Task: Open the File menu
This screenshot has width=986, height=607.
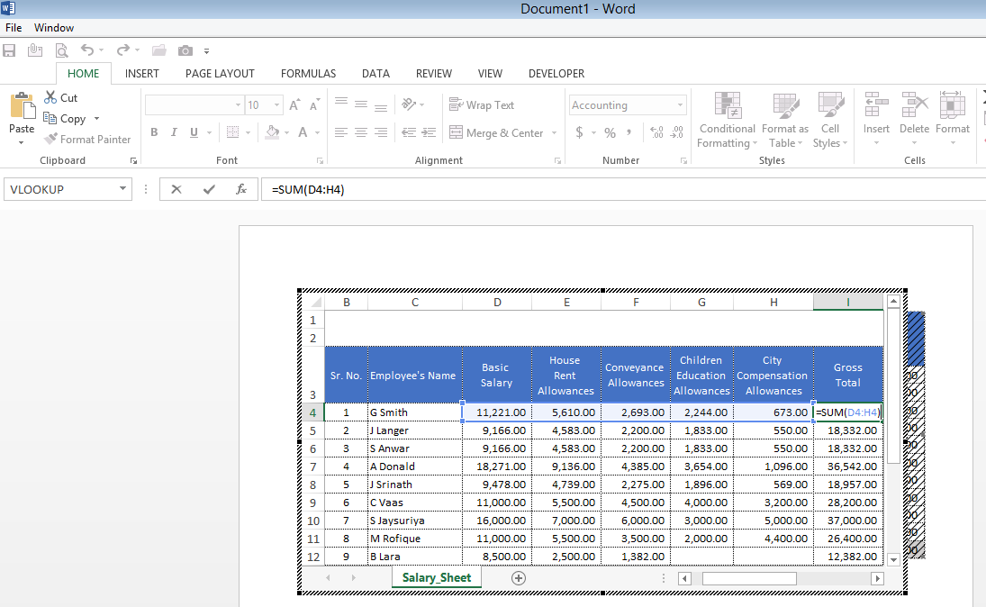Action: [14, 28]
